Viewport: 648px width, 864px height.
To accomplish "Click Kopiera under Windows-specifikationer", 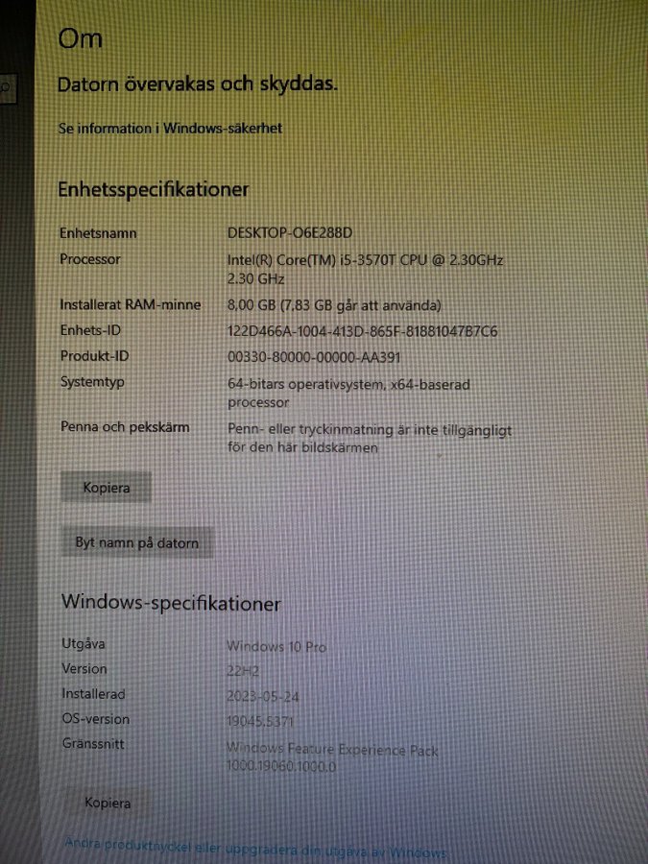I will [107, 803].
